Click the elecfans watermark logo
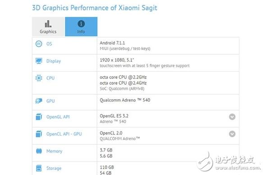The width and height of the screenshot is (263, 175). click(x=228, y=162)
